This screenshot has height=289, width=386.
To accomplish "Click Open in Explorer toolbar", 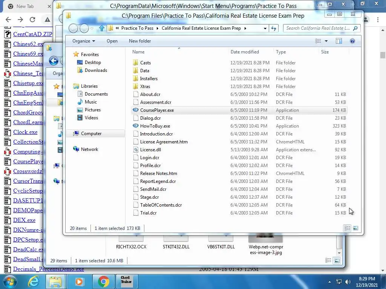I will tap(112, 41).
